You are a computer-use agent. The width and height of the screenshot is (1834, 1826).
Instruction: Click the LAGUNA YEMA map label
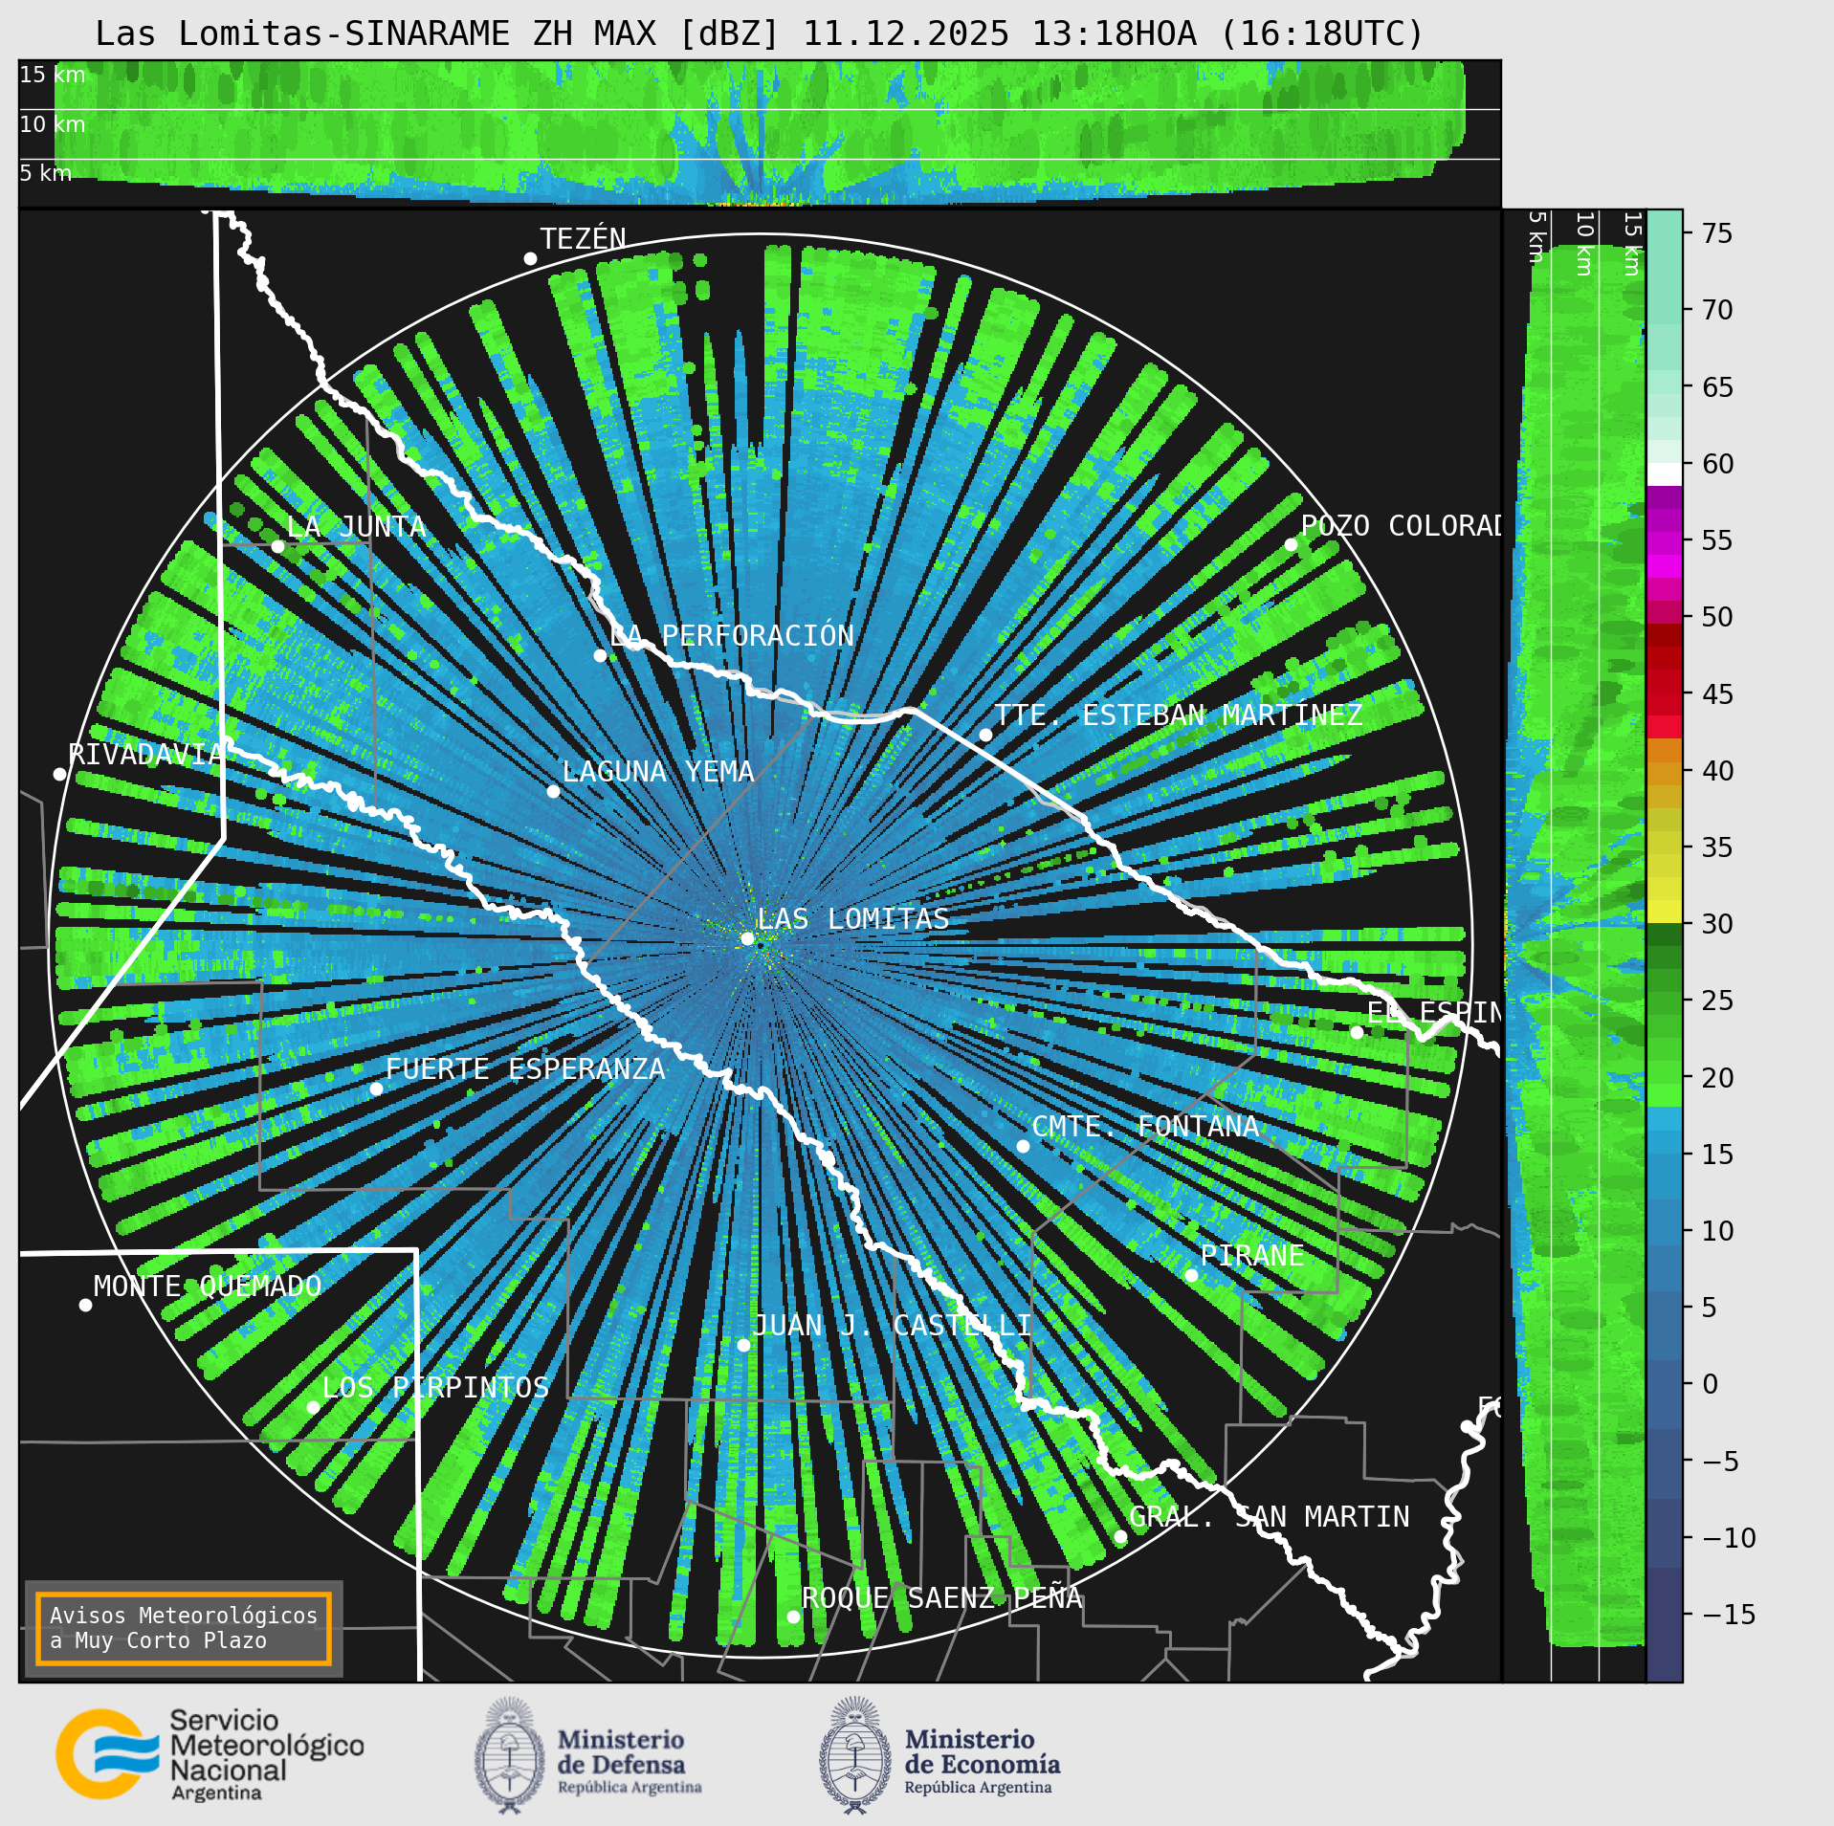pos(658,772)
